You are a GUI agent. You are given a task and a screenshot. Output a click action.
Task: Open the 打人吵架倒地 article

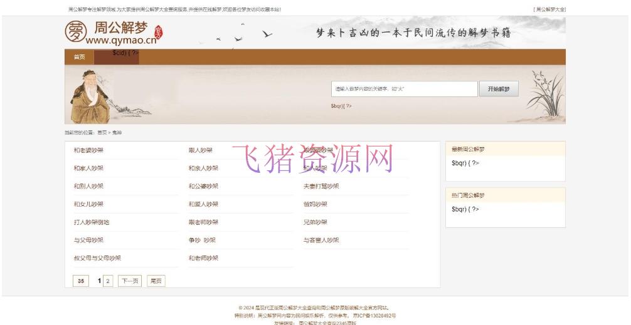(x=92, y=222)
